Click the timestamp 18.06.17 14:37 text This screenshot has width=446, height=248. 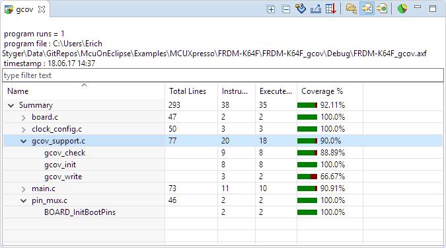50,63
